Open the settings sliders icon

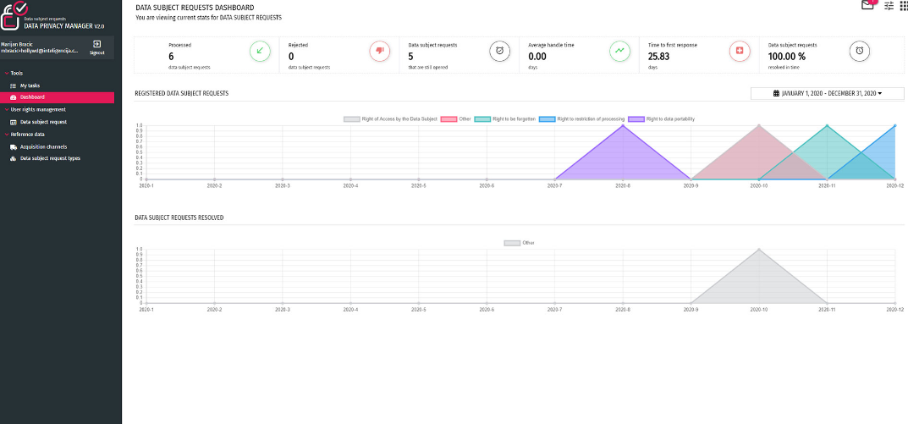(x=889, y=5)
